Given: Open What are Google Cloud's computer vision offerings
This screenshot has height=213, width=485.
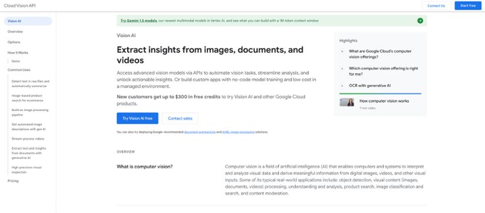Looking at the screenshot, I should [x=380, y=54].
